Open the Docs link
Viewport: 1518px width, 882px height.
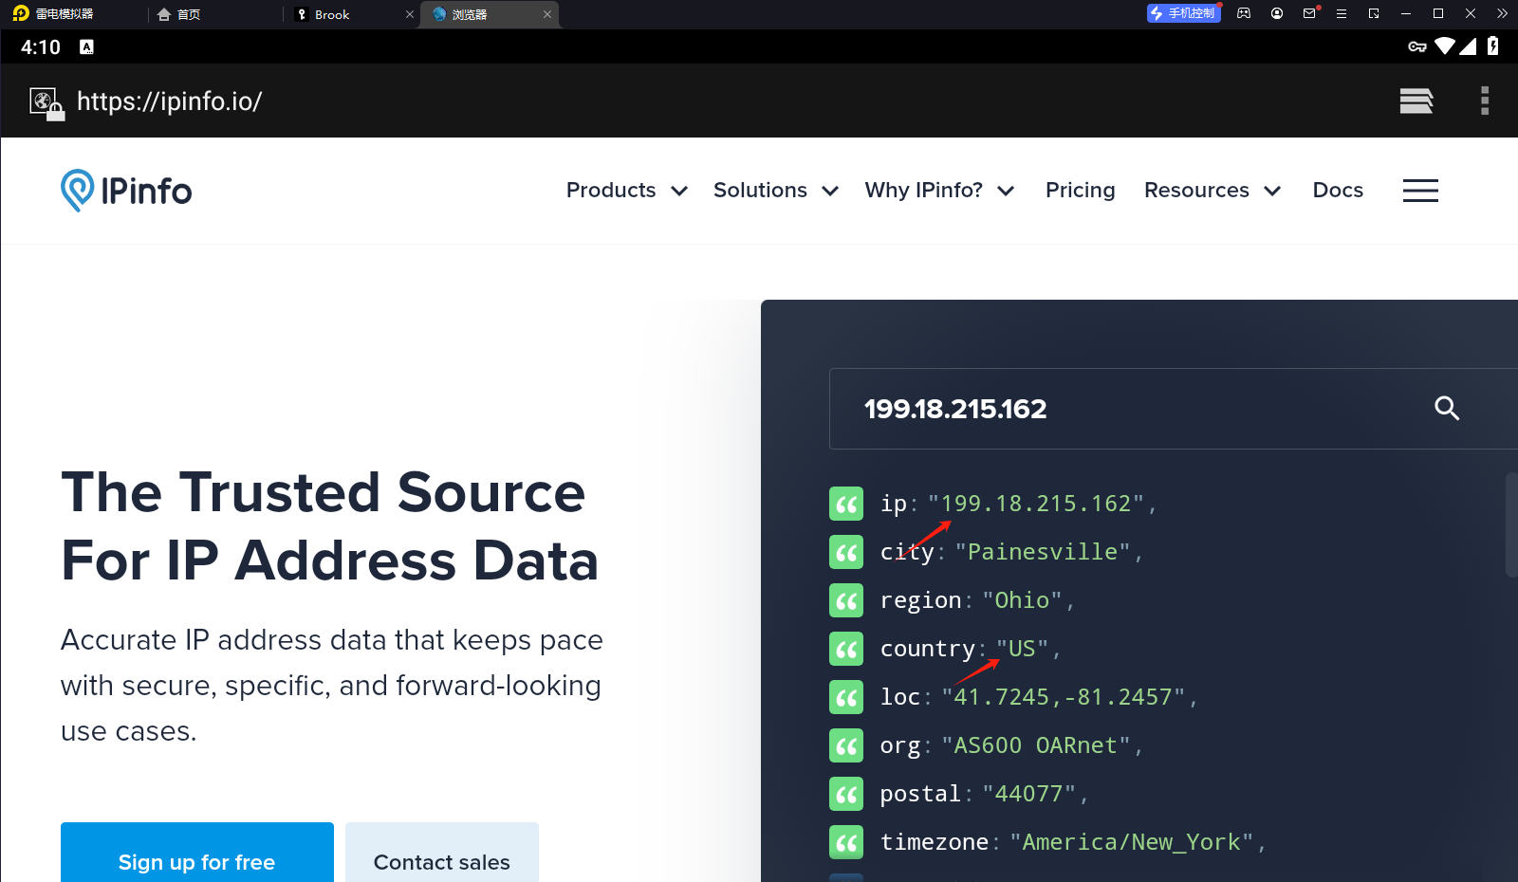click(1337, 191)
